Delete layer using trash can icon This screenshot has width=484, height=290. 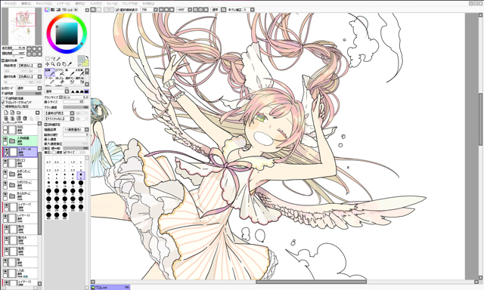[25, 118]
